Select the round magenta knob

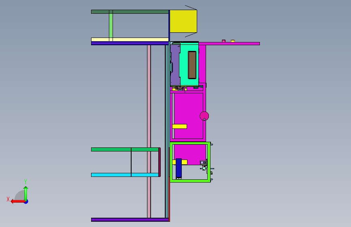[x=204, y=116]
